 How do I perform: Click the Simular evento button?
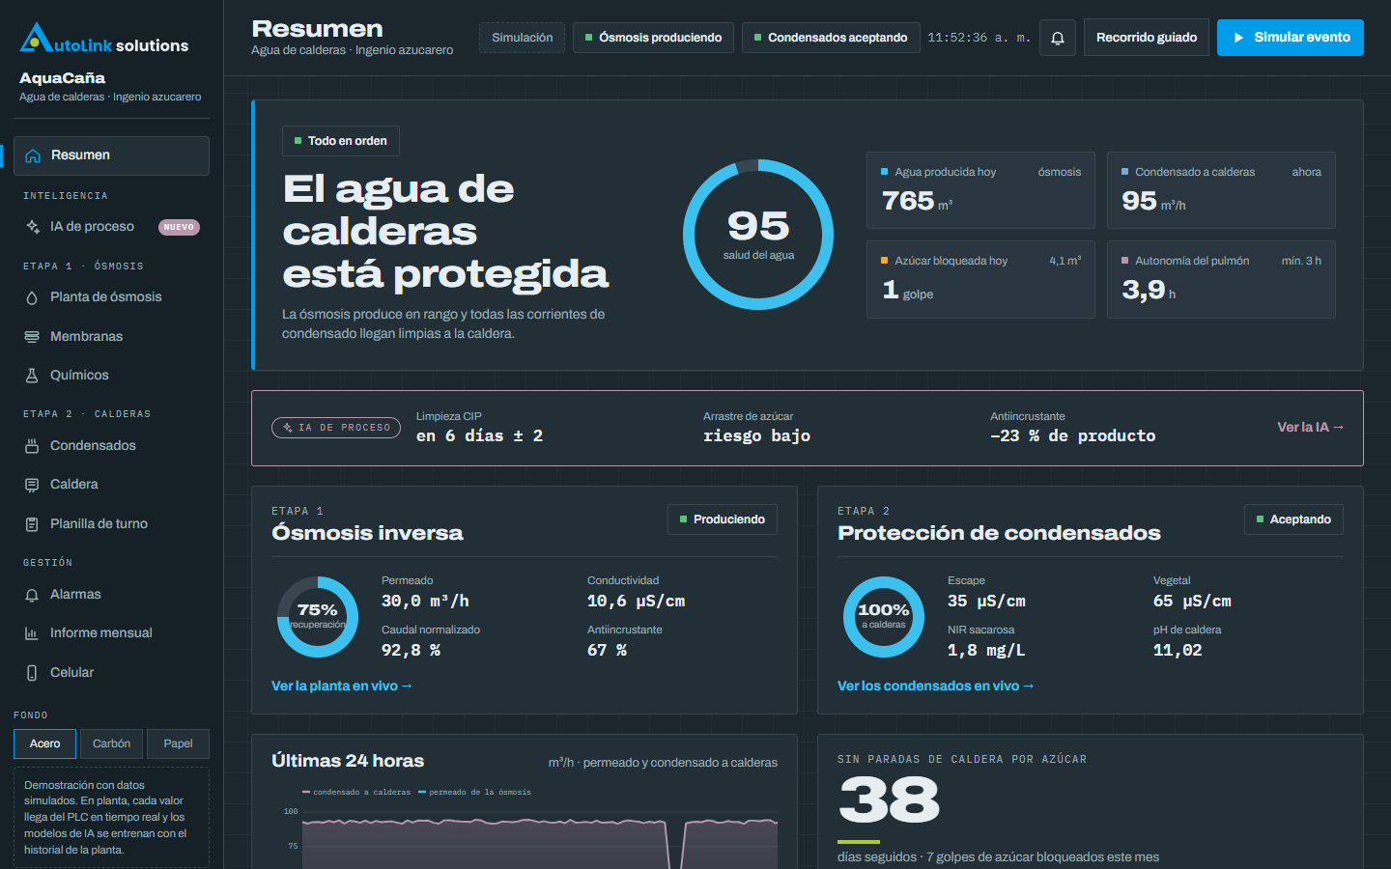[1291, 38]
